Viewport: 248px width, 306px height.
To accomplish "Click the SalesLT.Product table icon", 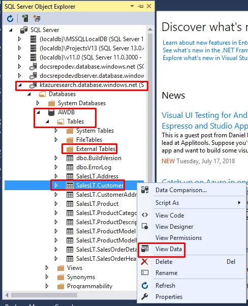I will [70, 204].
